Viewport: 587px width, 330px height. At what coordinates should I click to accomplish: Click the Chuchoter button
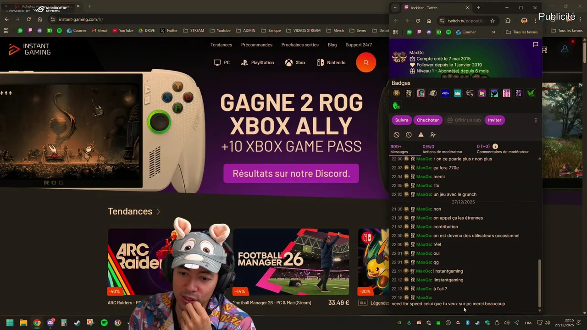click(428, 120)
